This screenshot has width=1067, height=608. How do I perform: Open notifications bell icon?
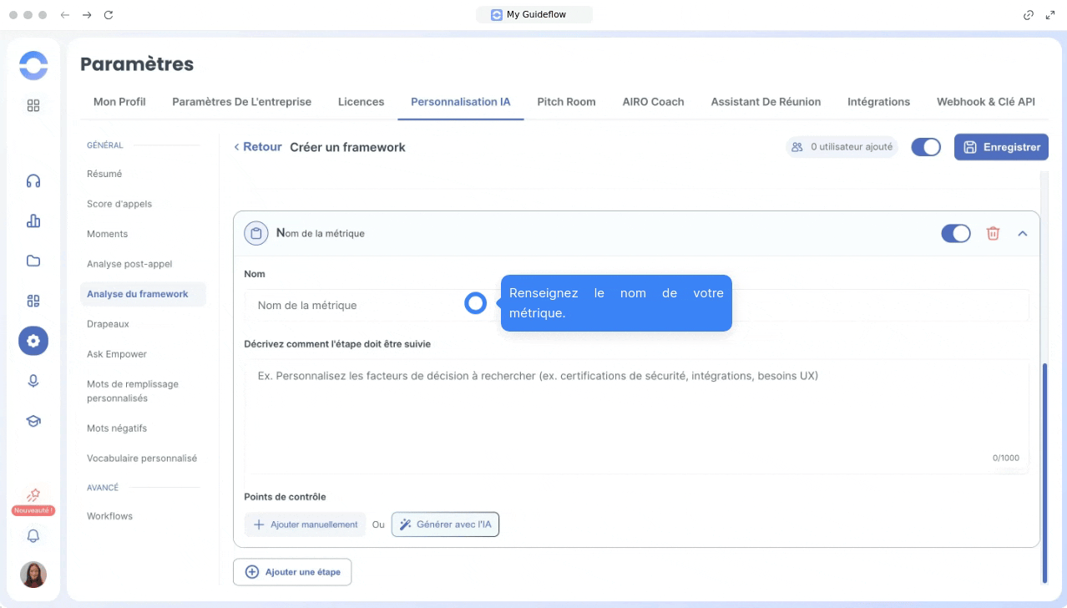33,536
